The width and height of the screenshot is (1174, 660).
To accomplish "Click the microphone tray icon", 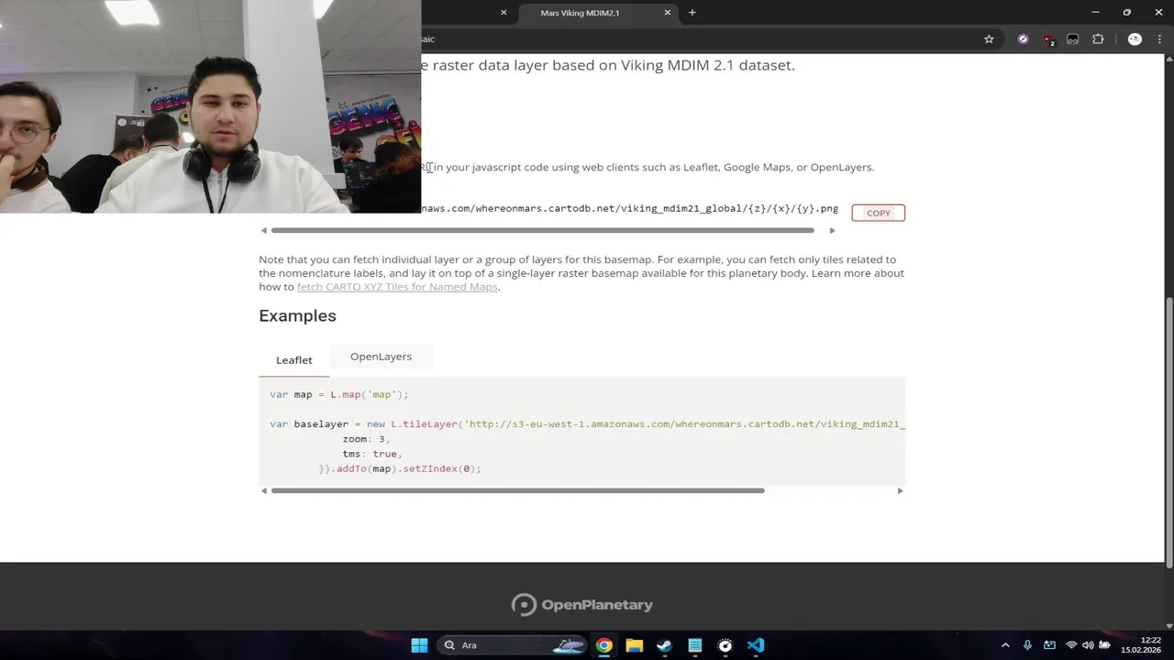I will [x=1027, y=645].
